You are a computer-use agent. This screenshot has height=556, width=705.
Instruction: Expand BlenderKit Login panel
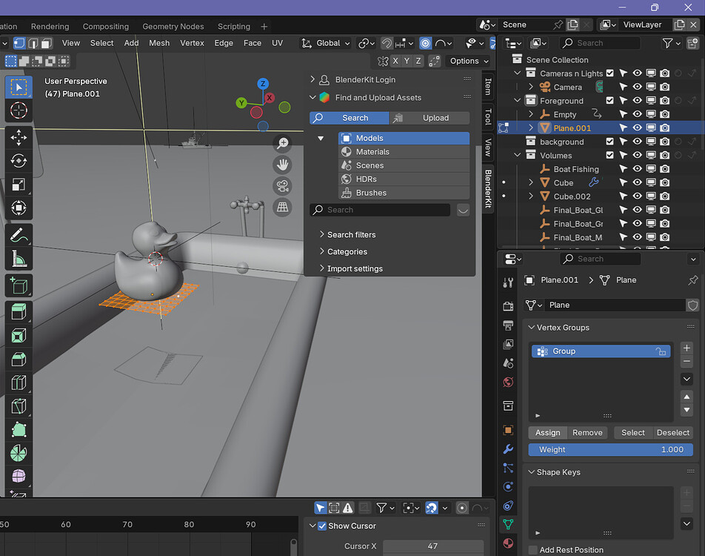313,79
